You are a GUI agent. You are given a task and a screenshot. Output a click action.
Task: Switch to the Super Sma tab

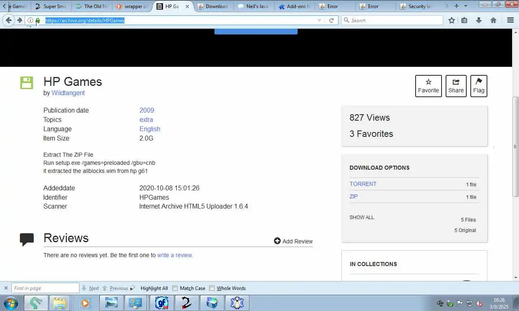(51, 6)
